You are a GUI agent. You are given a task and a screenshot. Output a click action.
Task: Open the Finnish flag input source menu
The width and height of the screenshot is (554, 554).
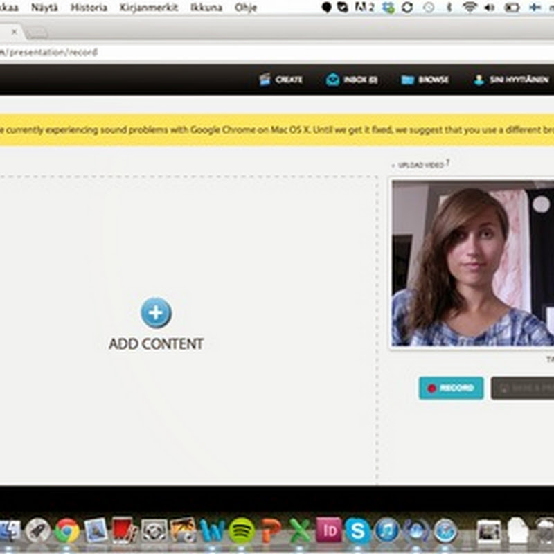pyautogui.click(x=535, y=8)
